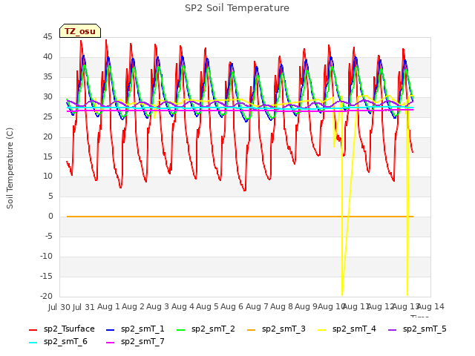Click the orange sp2_smT_3 legend swatch
Screen dimensions: 475x356
click(252, 329)
